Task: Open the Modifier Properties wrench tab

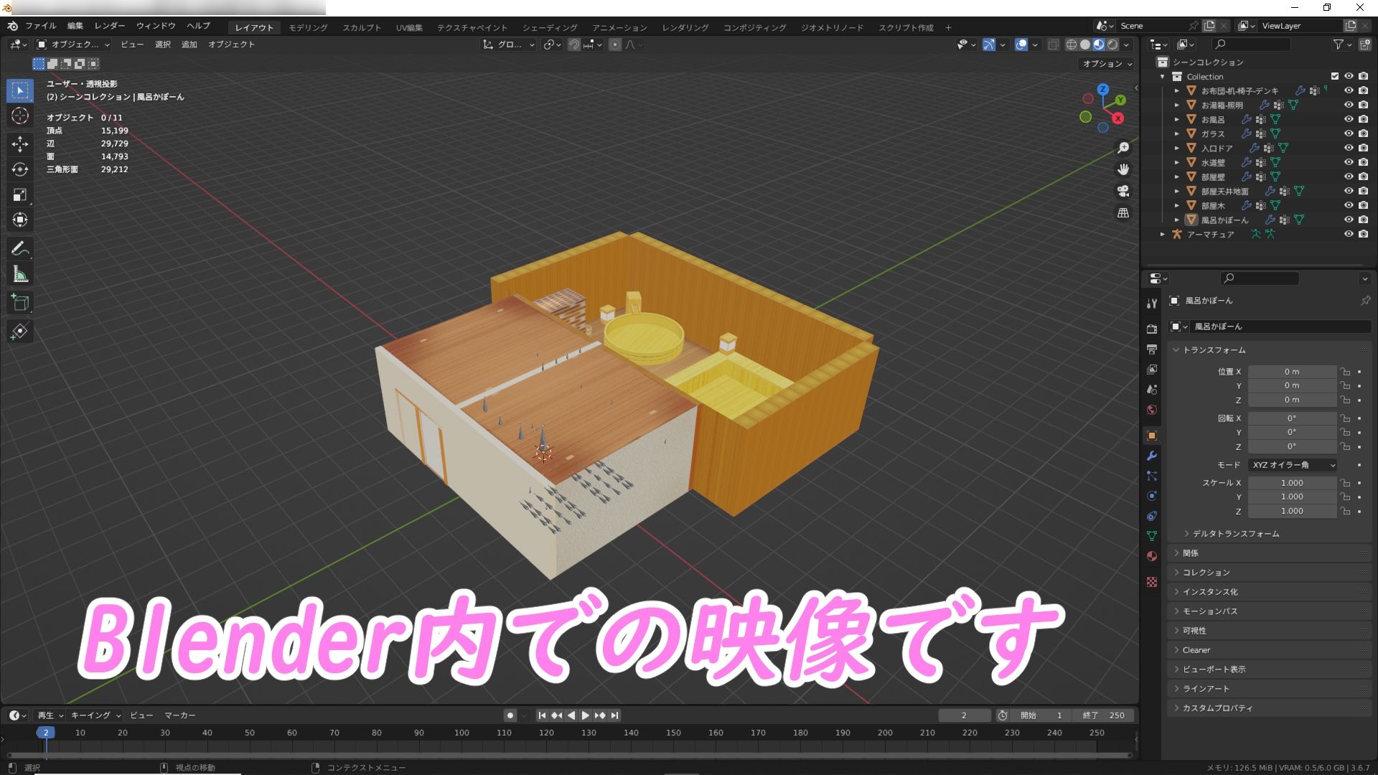Action: point(1152,456)
